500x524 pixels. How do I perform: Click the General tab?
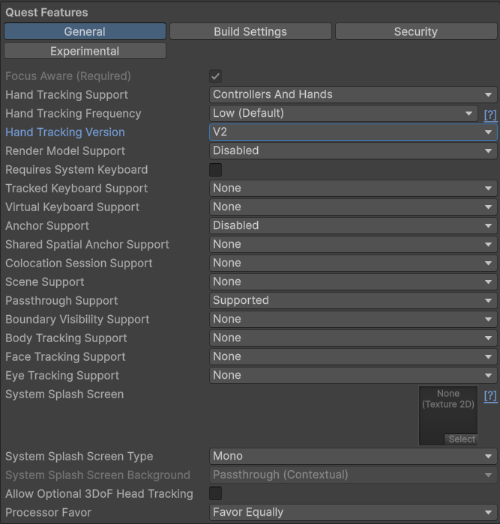(x=85, y=31)
